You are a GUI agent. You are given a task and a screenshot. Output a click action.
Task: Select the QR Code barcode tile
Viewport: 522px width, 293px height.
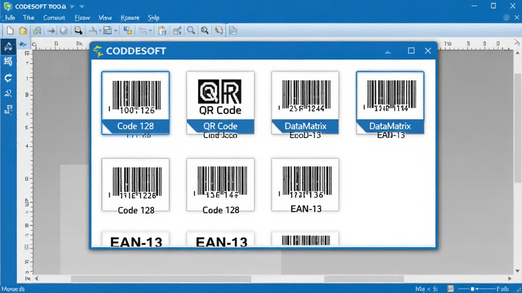coord(220,103)
